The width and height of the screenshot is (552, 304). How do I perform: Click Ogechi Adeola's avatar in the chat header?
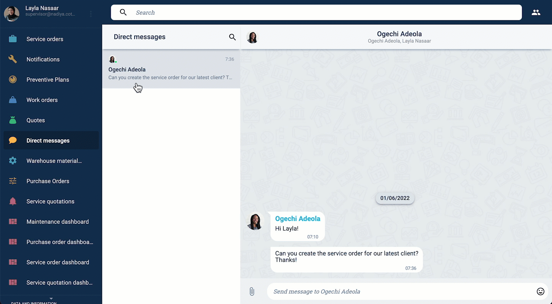coord(252,37)
